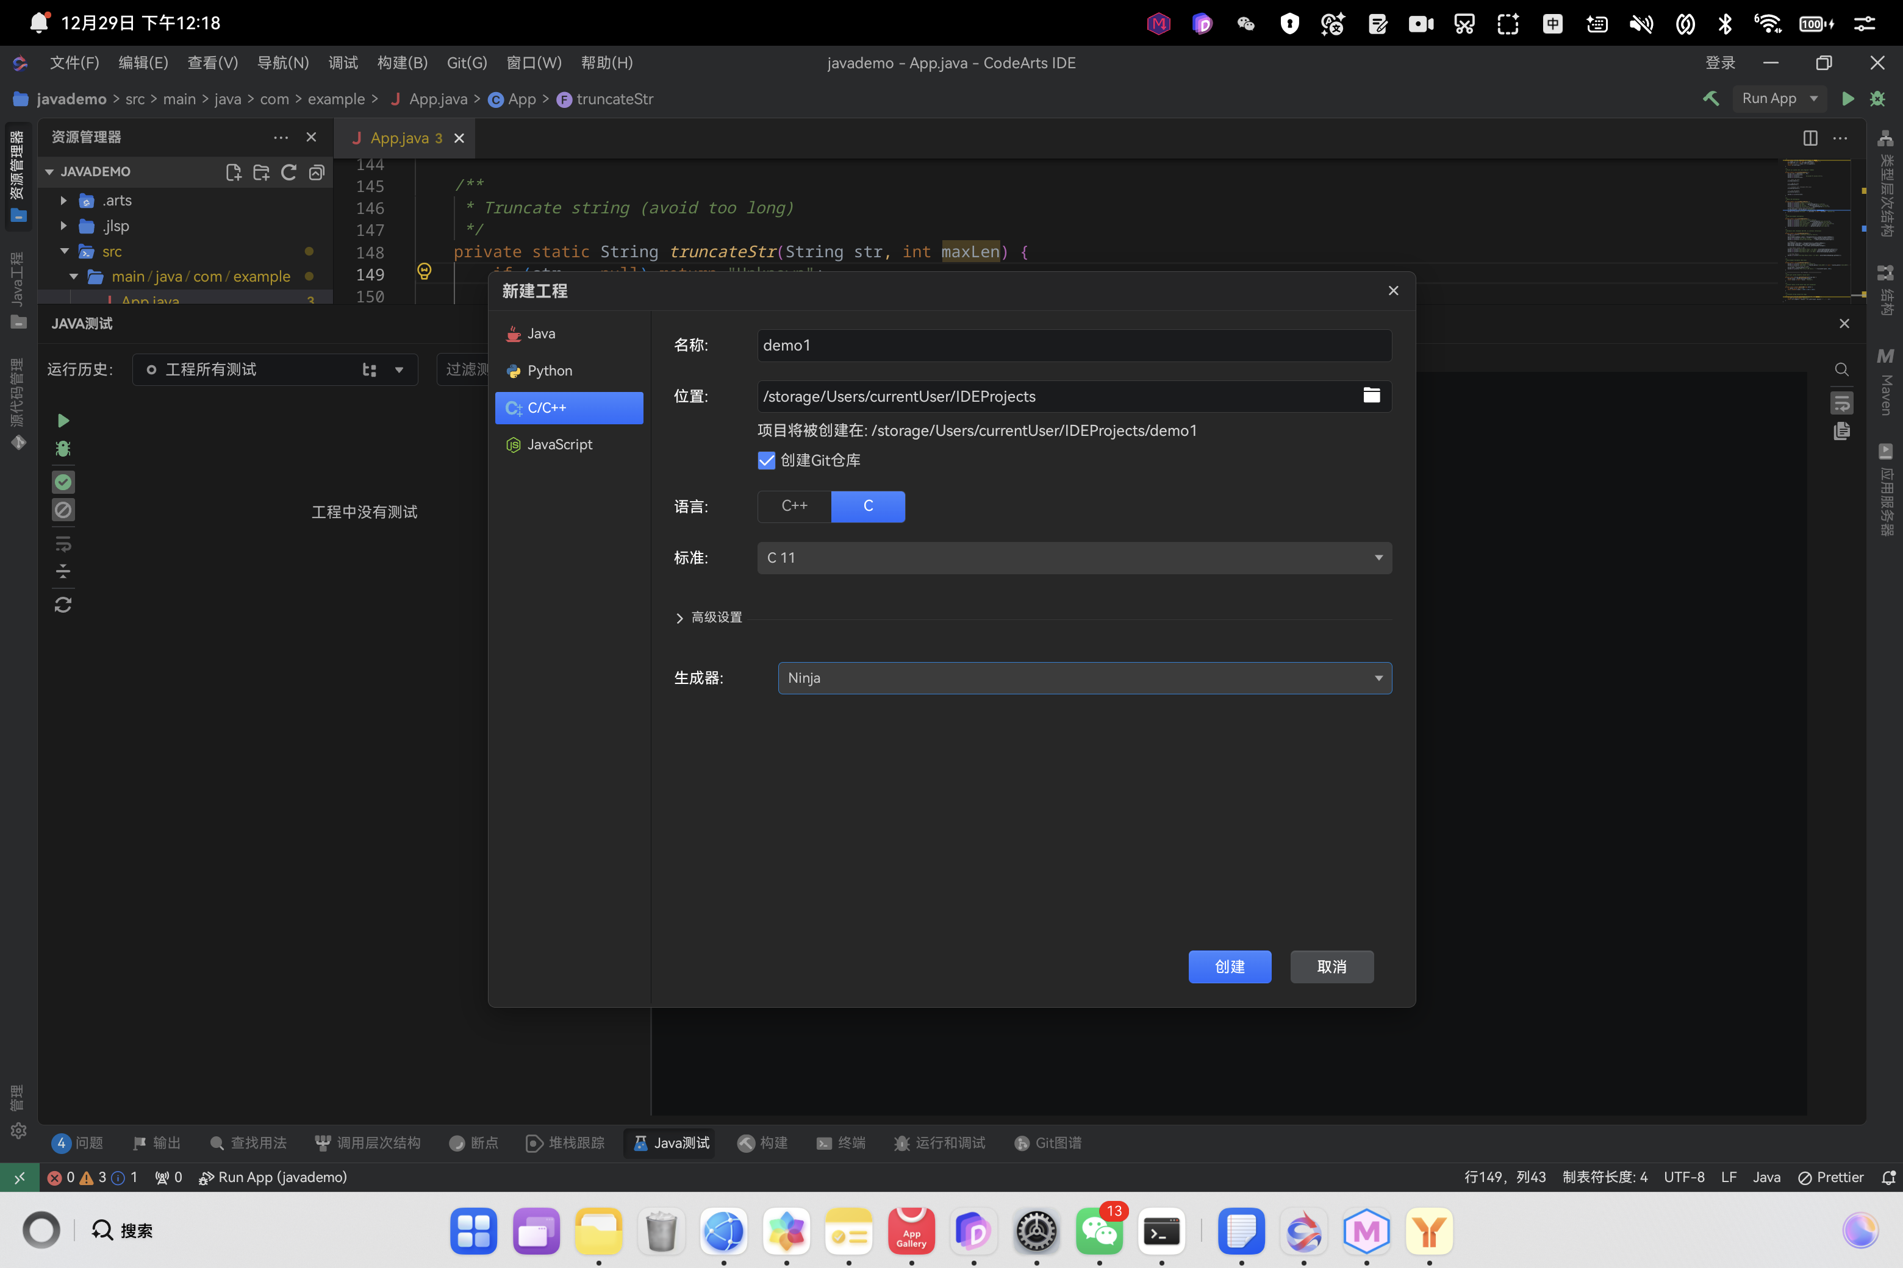This screenshot has width=1903, height=1268.
Task: Click the folder browse icon in the location field
Action: [1371, 396]
